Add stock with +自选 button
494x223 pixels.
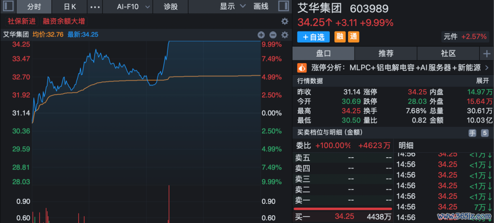tap(313, 37)
